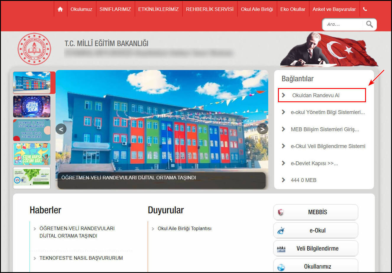Open the TEKNOFEST'E NASIL BAŞVURURUM news item
Screen dimensions: 392x273
81,258
